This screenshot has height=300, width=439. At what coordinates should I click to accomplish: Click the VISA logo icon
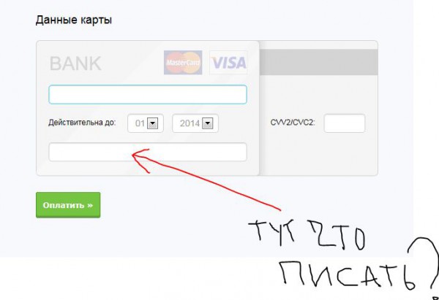(x=228, y=63)
